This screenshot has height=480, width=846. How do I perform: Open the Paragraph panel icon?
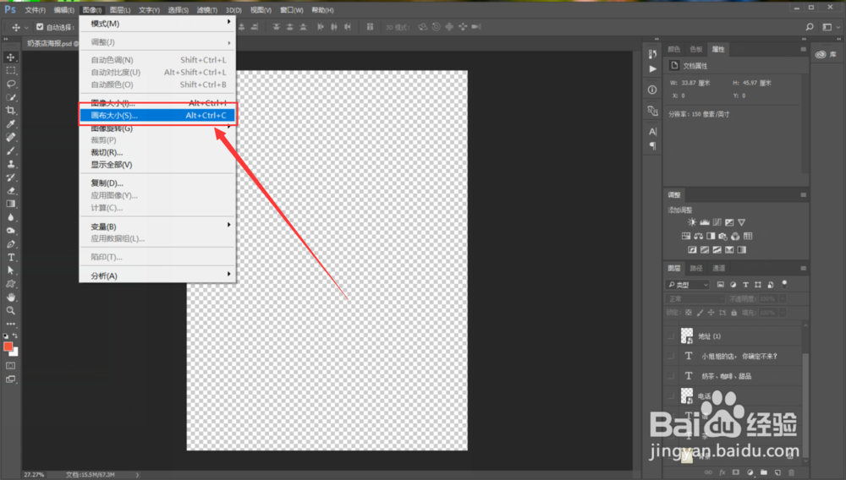pos(652,145)
